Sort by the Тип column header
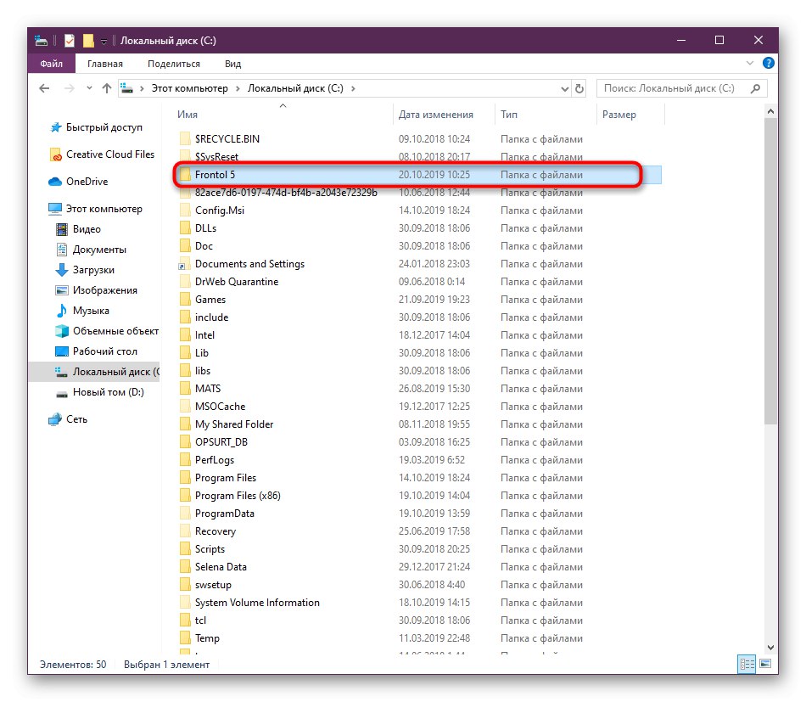 tap(509, 115)
